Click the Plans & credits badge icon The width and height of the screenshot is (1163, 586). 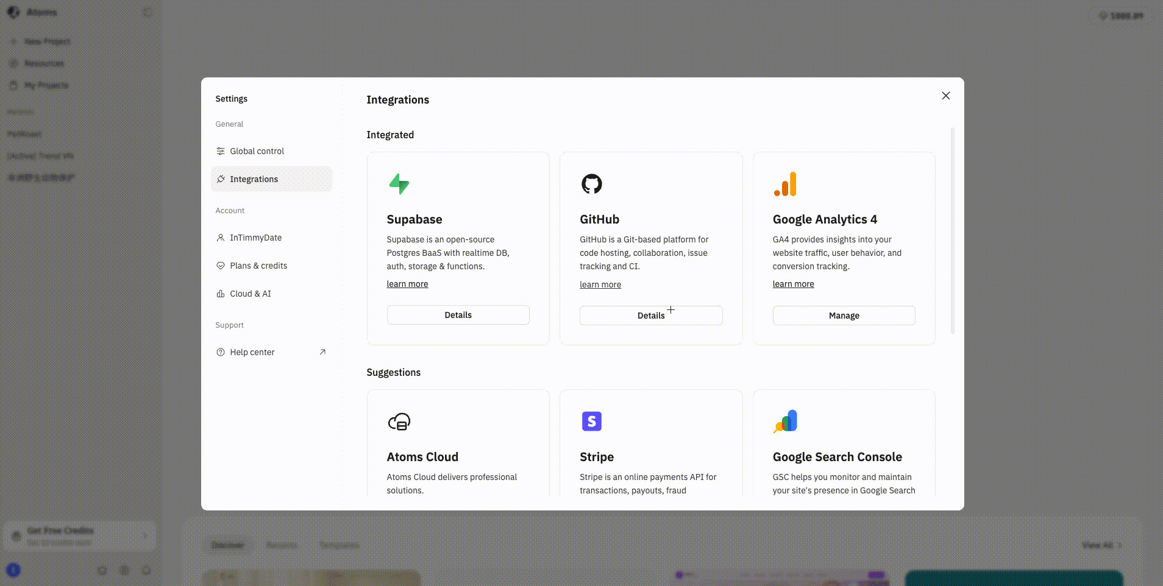(x=221, y=266)
